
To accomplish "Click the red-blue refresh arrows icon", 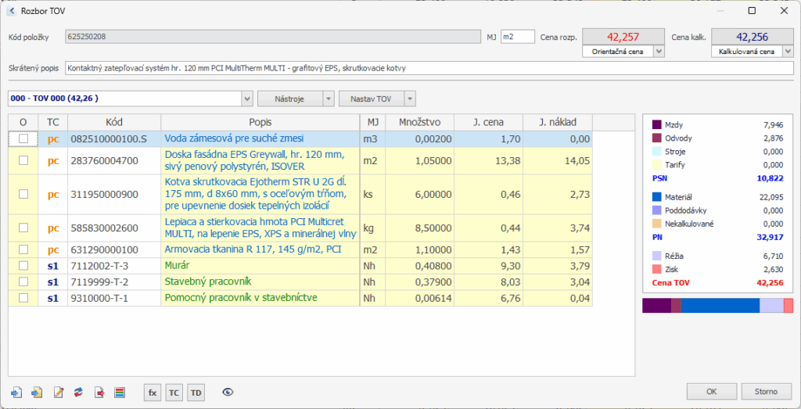I will pyautogui.click(x=78, y=392).
